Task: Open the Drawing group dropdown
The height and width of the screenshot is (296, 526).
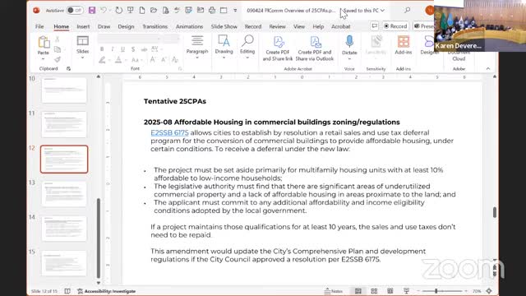Action: (224, 58)
